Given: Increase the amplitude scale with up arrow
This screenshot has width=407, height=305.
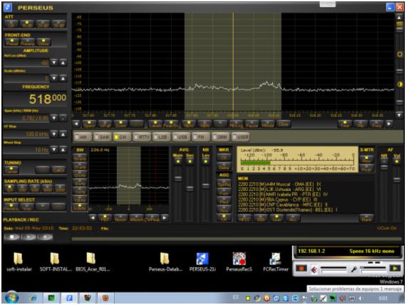Looking at the screenshot, I should point(63,78).
